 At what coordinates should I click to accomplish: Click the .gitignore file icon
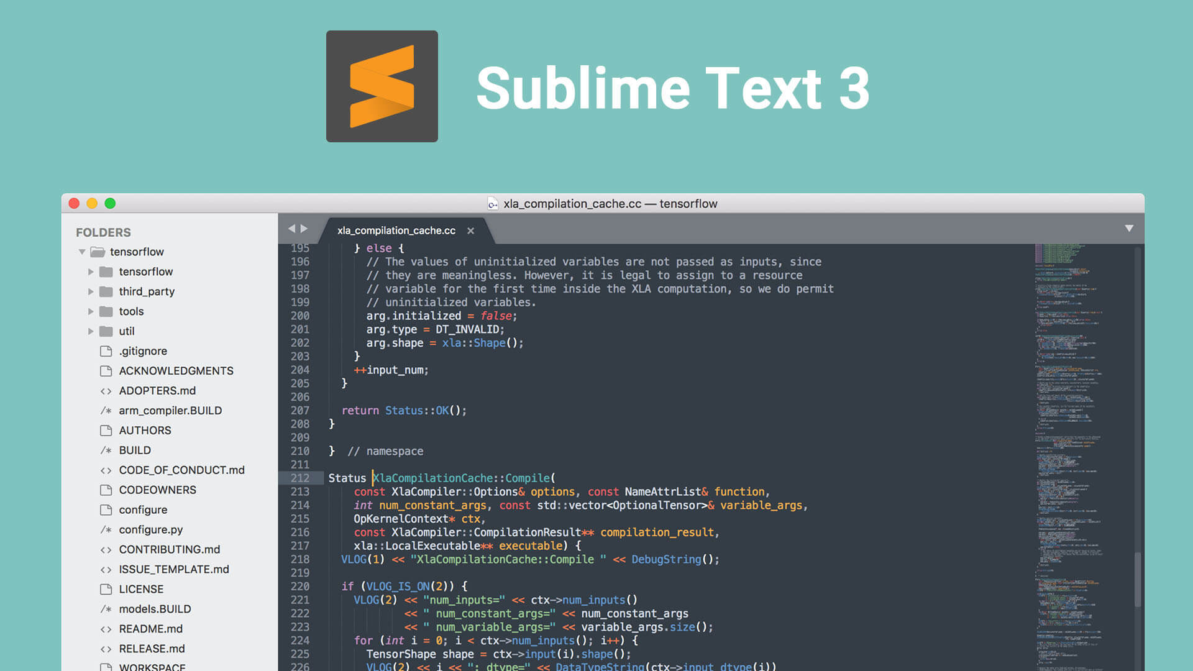[106, 351]
